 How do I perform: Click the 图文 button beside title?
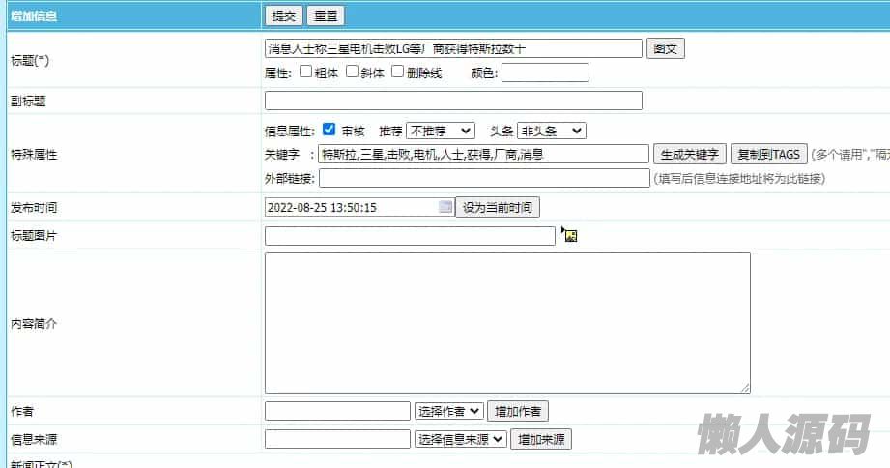(x=665, y=49)
